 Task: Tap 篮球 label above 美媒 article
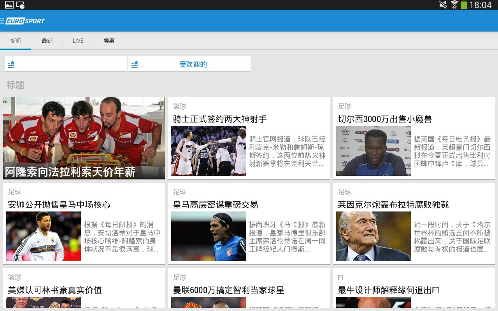point(15,278)
